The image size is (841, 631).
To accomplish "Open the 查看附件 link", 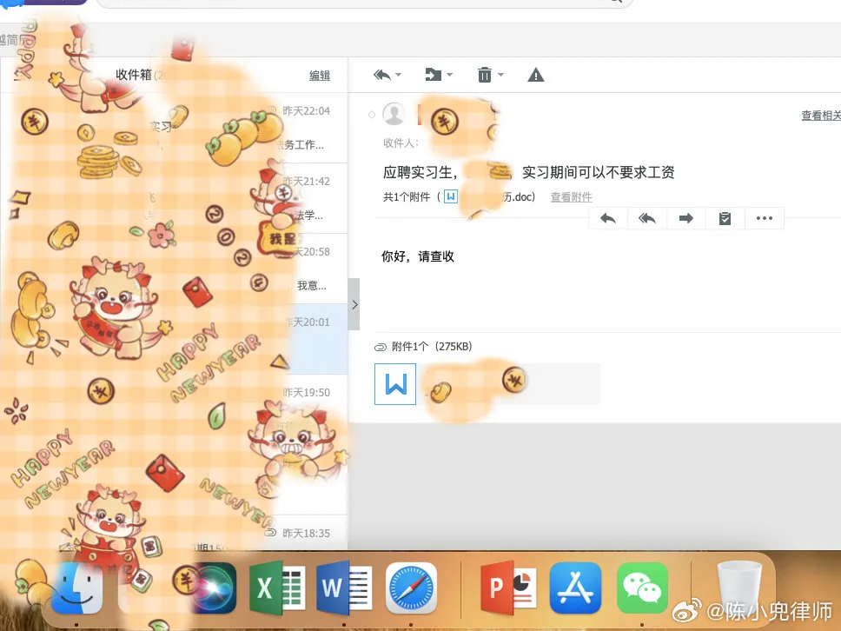I will (571, 197).
